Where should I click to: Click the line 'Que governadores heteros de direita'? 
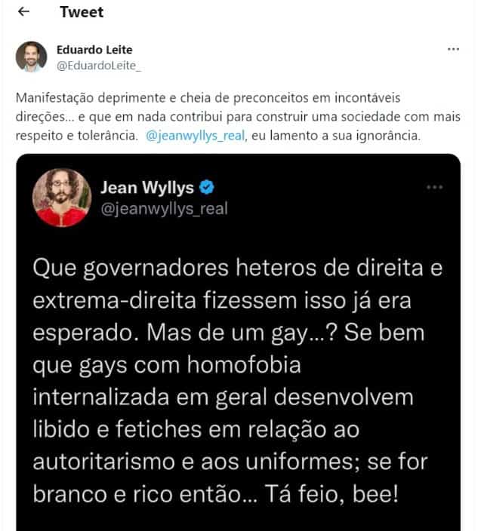click(x=238, y=269)
